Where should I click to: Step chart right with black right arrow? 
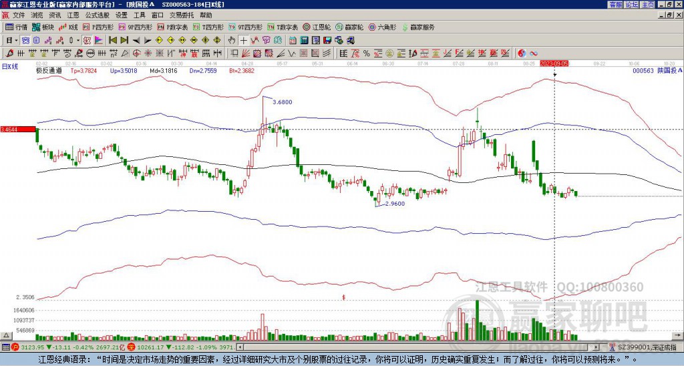click(148, 41)
